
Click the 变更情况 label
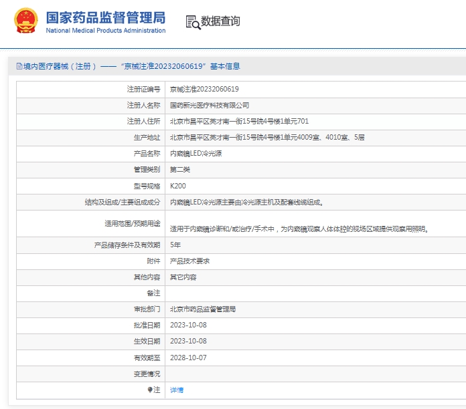(147, 374)
